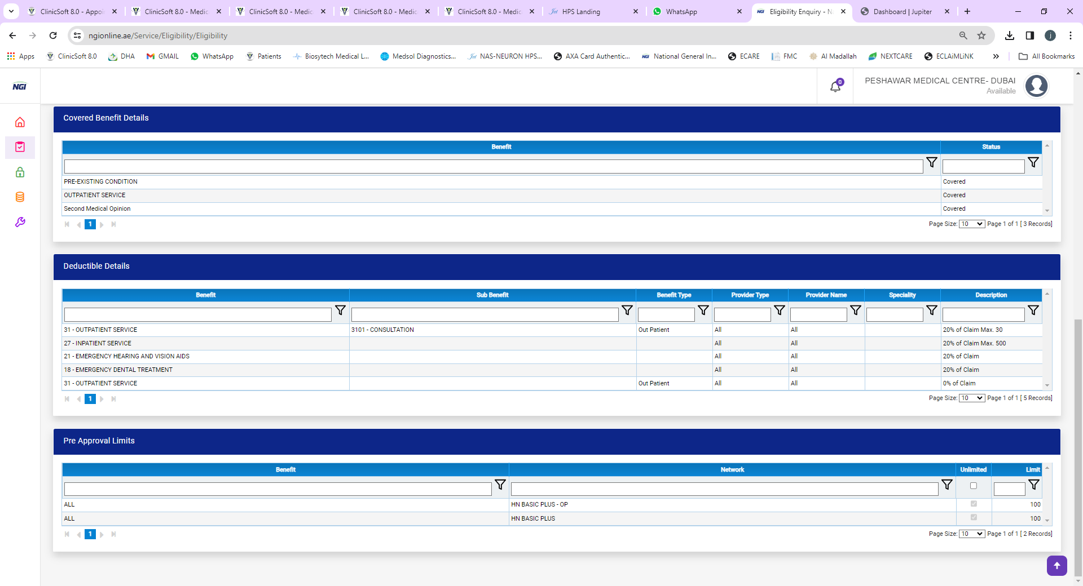
Task: Switch to the Dashboard | Jupiter tab
Action: coord(902,11)
